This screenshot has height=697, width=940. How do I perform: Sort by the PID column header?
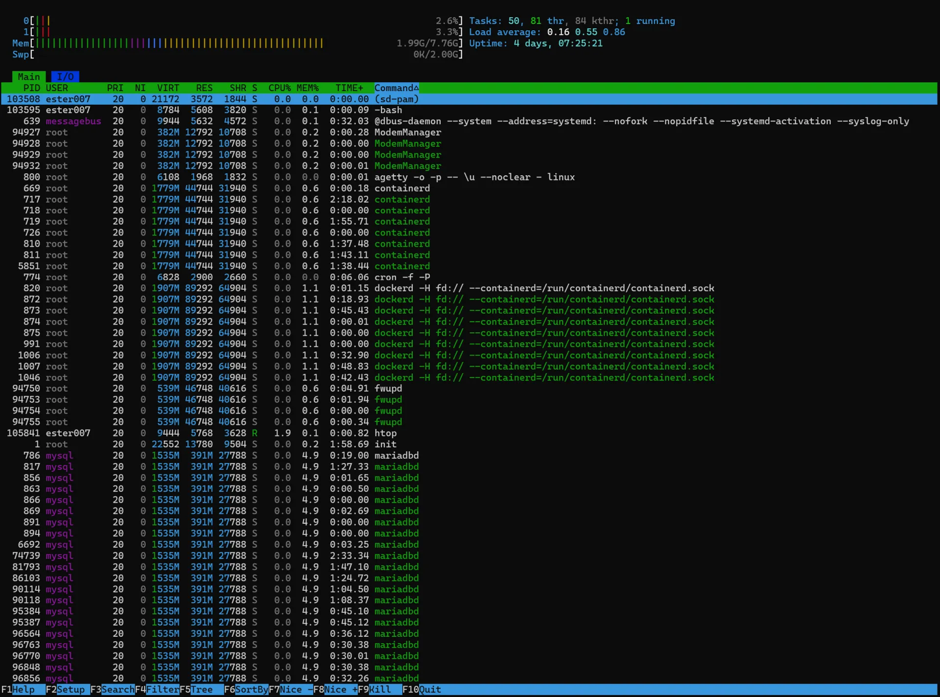(31, 88)
